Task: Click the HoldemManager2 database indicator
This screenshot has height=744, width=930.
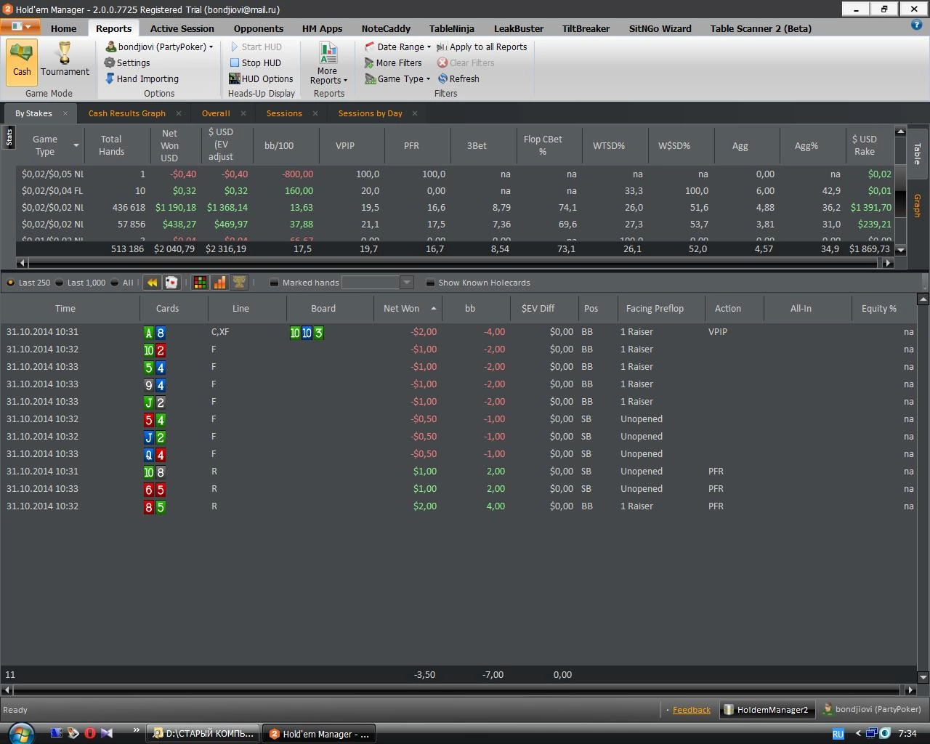Action: (766, 710)
